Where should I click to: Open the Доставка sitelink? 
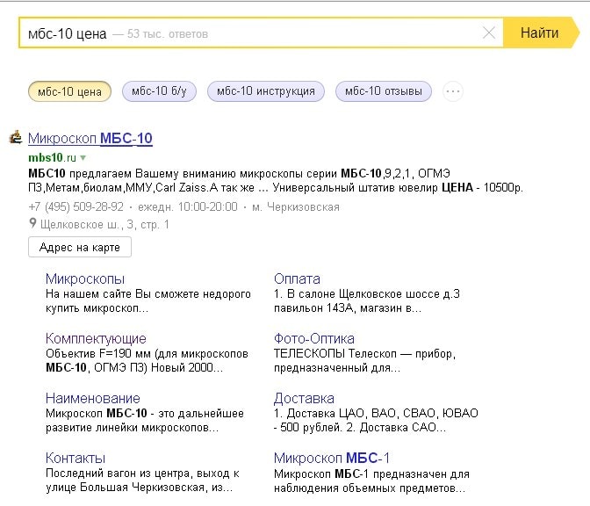click(304, 398)
